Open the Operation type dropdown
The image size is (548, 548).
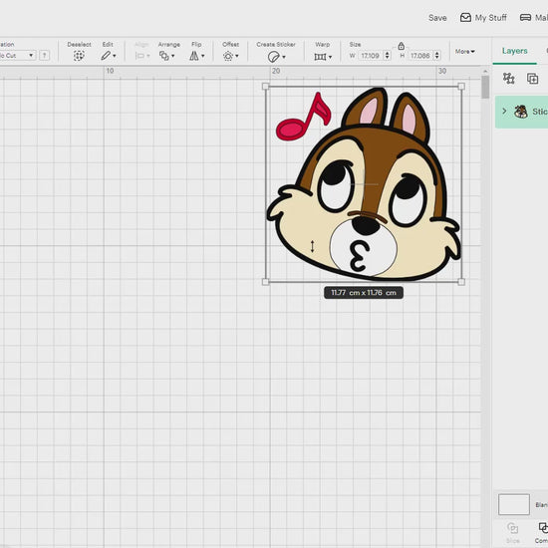(x=18, y=55)
